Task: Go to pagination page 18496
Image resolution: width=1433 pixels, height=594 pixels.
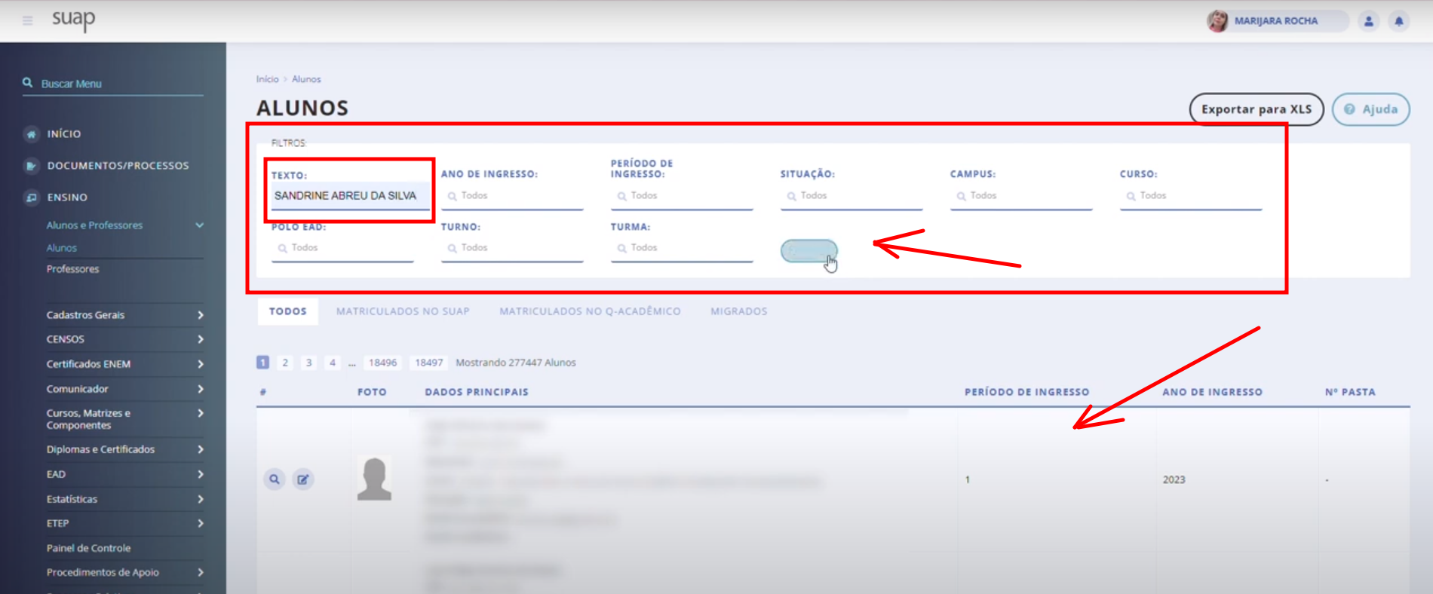Action: click(x=382, y=363)
